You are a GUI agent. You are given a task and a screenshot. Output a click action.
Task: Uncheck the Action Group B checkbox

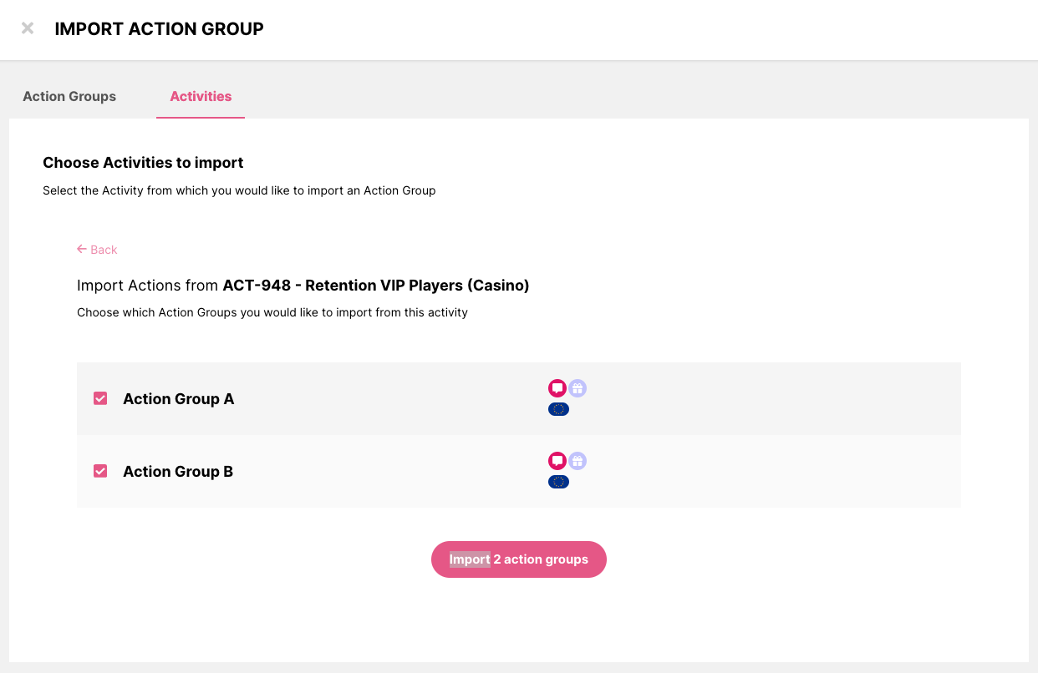pyautogui.click(x=100, y=472)
